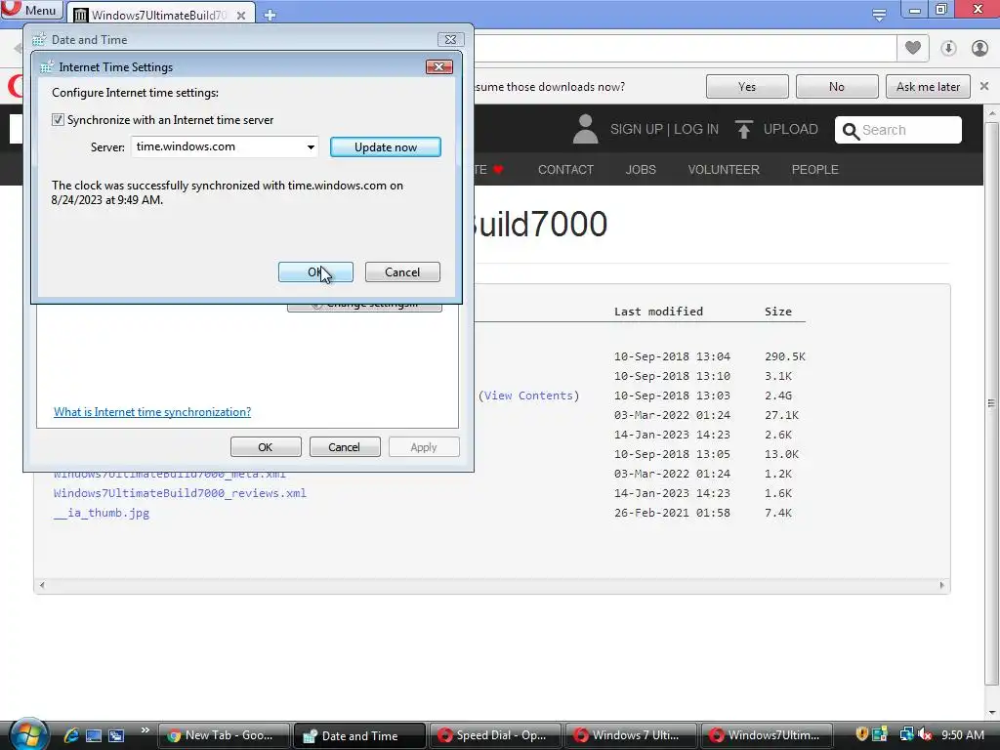Click the Date and Time title icon

pyautogui.click(x=39, y=39)
